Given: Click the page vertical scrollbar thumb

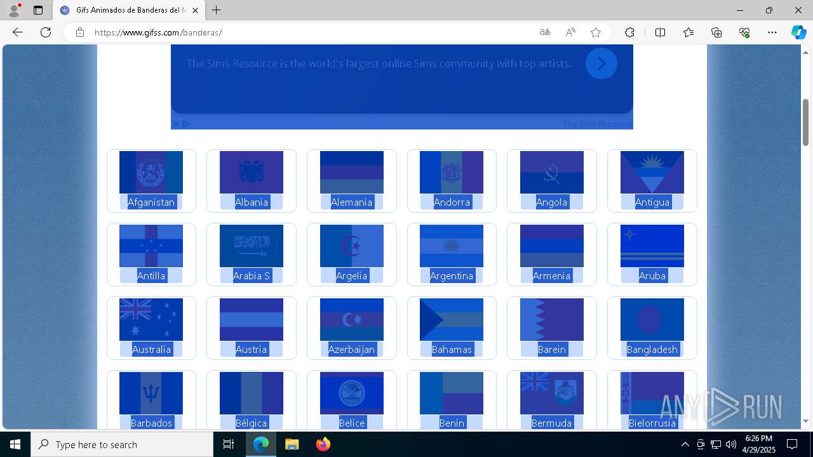Looking at the screenshot, I should 805,123.
